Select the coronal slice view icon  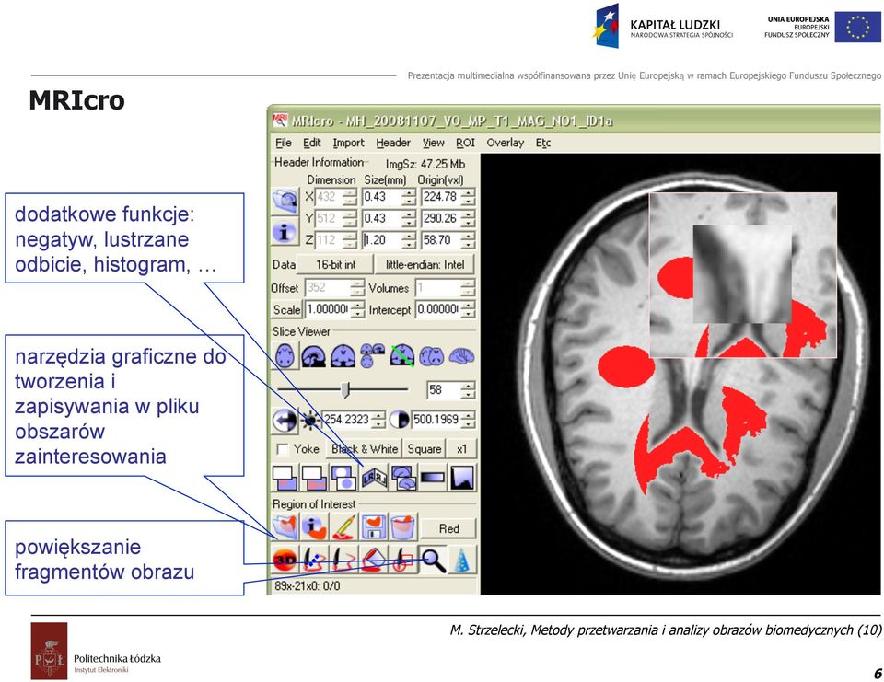[343, 356]
